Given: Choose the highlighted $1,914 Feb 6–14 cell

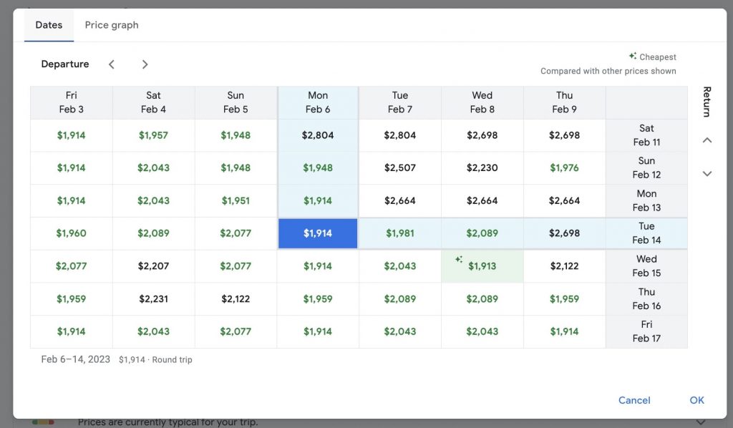Looking at the screenshot, I should tap(318, 233).
